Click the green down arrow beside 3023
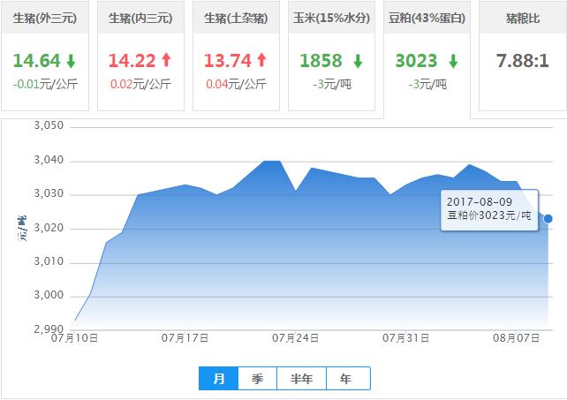567x400 pixels. coord(453,61)
